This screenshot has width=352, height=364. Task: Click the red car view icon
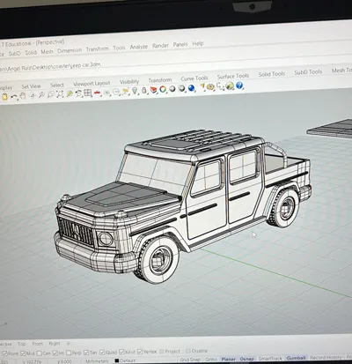[97, 93]
